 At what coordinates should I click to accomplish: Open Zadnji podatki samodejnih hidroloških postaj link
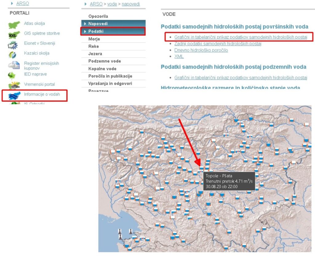coord(218,44)
